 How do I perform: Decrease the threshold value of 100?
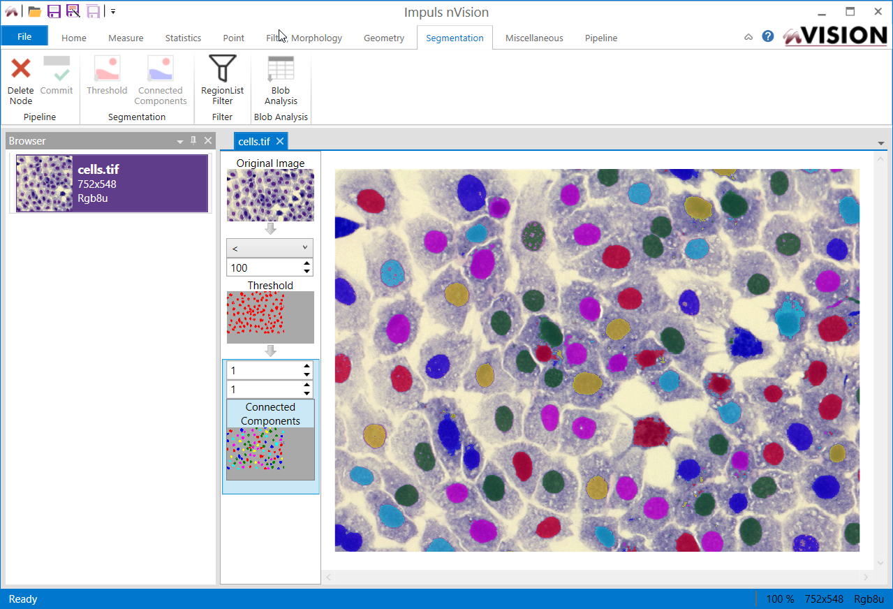click(307, 272)
